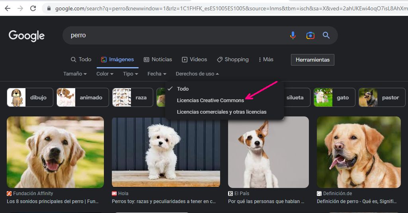Viewport: 408px width, 213px height.
Task: Click the address bar URL
Action: pyautogui.click(x=231, y=8)
